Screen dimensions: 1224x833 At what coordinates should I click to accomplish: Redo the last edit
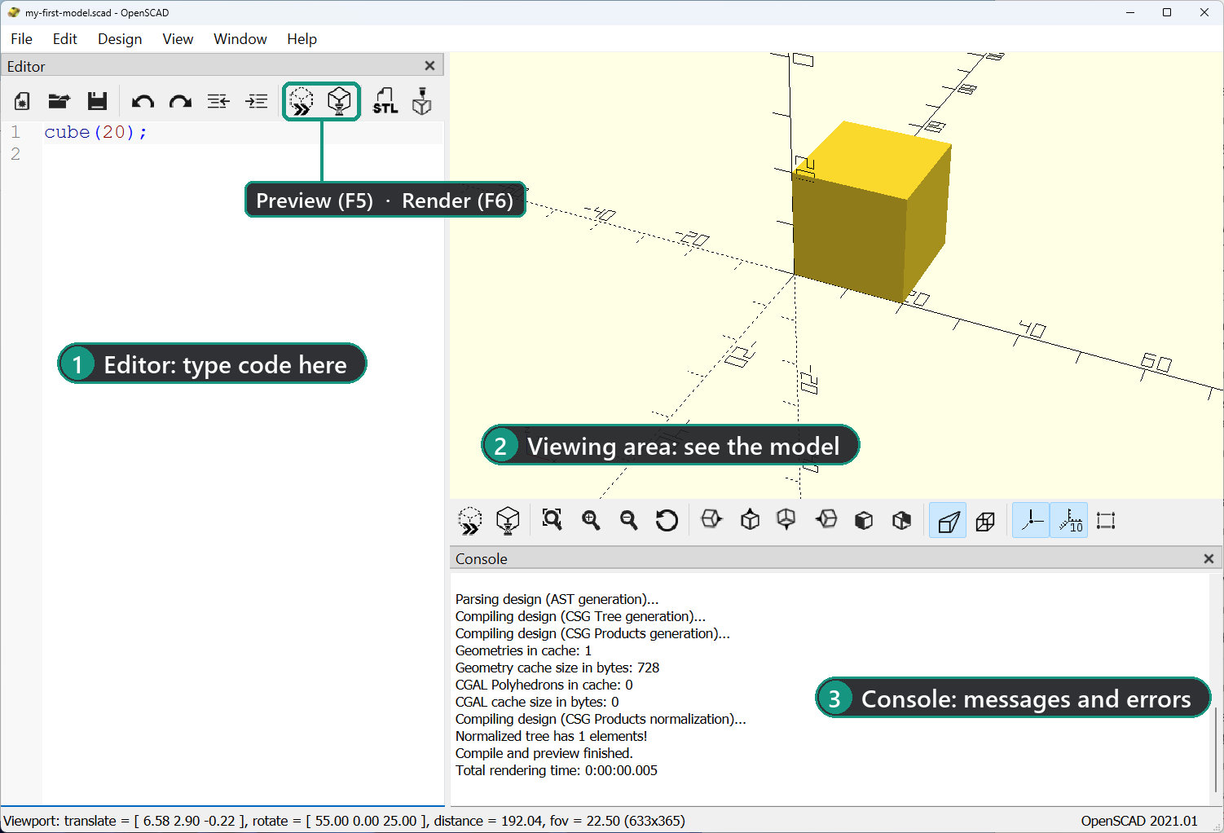[180, 101]
